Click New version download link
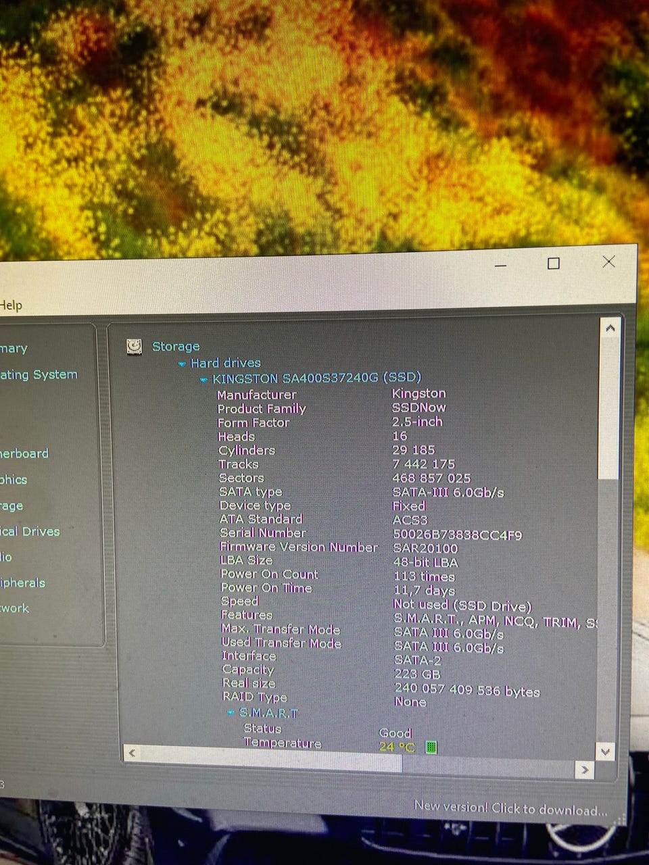Screen dimensions: 649x865 (510, 808)
